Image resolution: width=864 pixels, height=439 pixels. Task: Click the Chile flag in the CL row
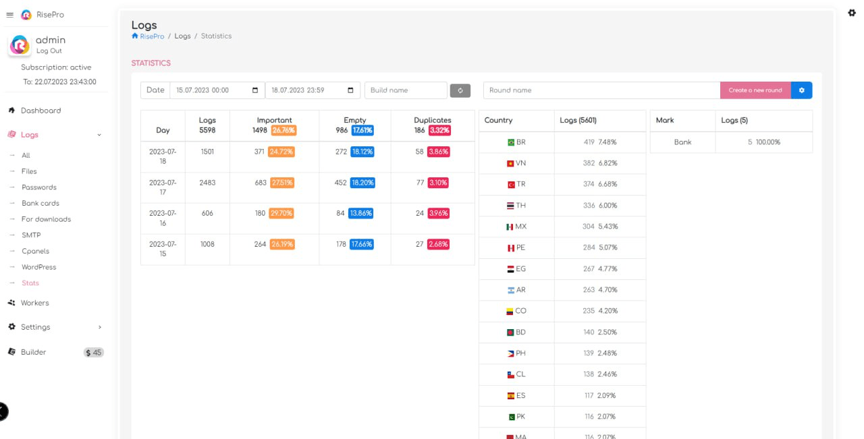511,374
